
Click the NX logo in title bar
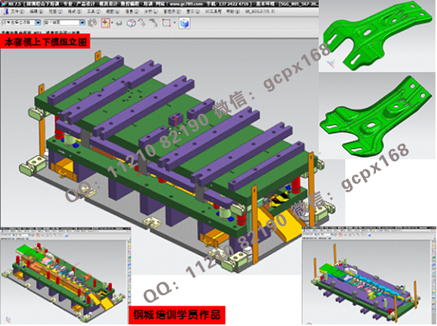pos(6,3)
